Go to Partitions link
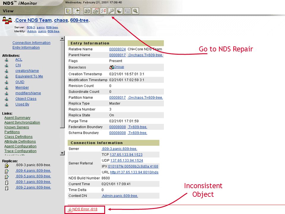 (12, 132)
